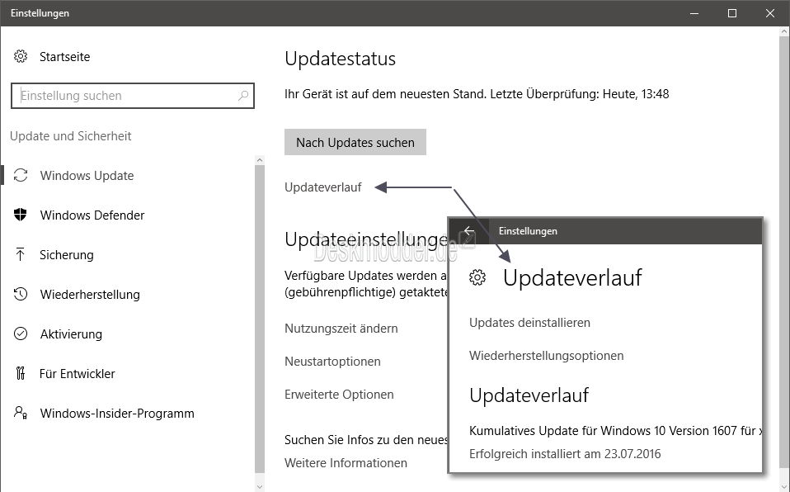This screenshot has height=492, width=790.
Task: Click the text "Ihr Gerät ist auf dem neuesten Stand"
Action: pos(385,94)
